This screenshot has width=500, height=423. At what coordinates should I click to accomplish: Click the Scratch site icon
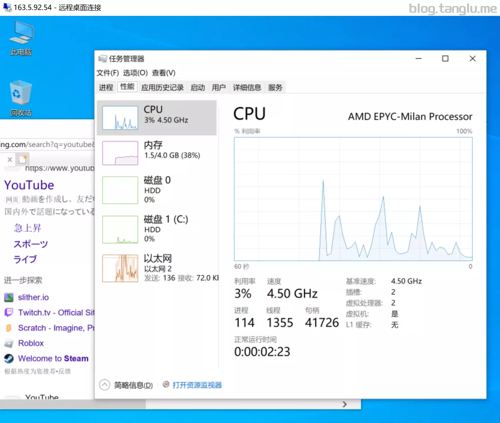[x=9, y=328]
